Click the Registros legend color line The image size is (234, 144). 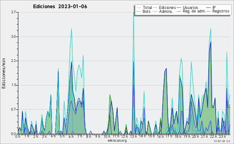pos(209,11)
